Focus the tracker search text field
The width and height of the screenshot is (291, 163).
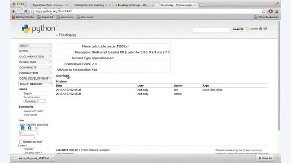pos(211,29)
